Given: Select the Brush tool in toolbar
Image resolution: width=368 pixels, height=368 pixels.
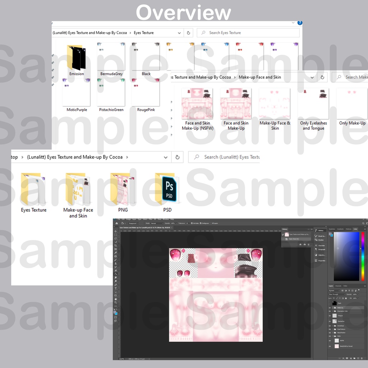Looking at the screenshot, I should [x=115, y=260].
